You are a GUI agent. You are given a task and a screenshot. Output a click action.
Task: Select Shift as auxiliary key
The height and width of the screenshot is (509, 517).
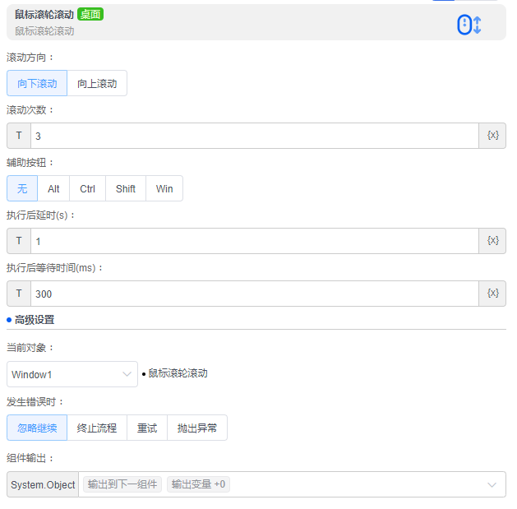pyautogui.click(x=126, y=188)
